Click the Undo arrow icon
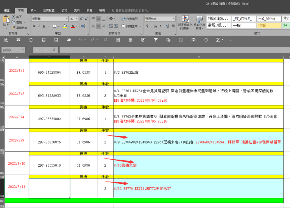Screen dimensions: 290x208 click(81, 40)
